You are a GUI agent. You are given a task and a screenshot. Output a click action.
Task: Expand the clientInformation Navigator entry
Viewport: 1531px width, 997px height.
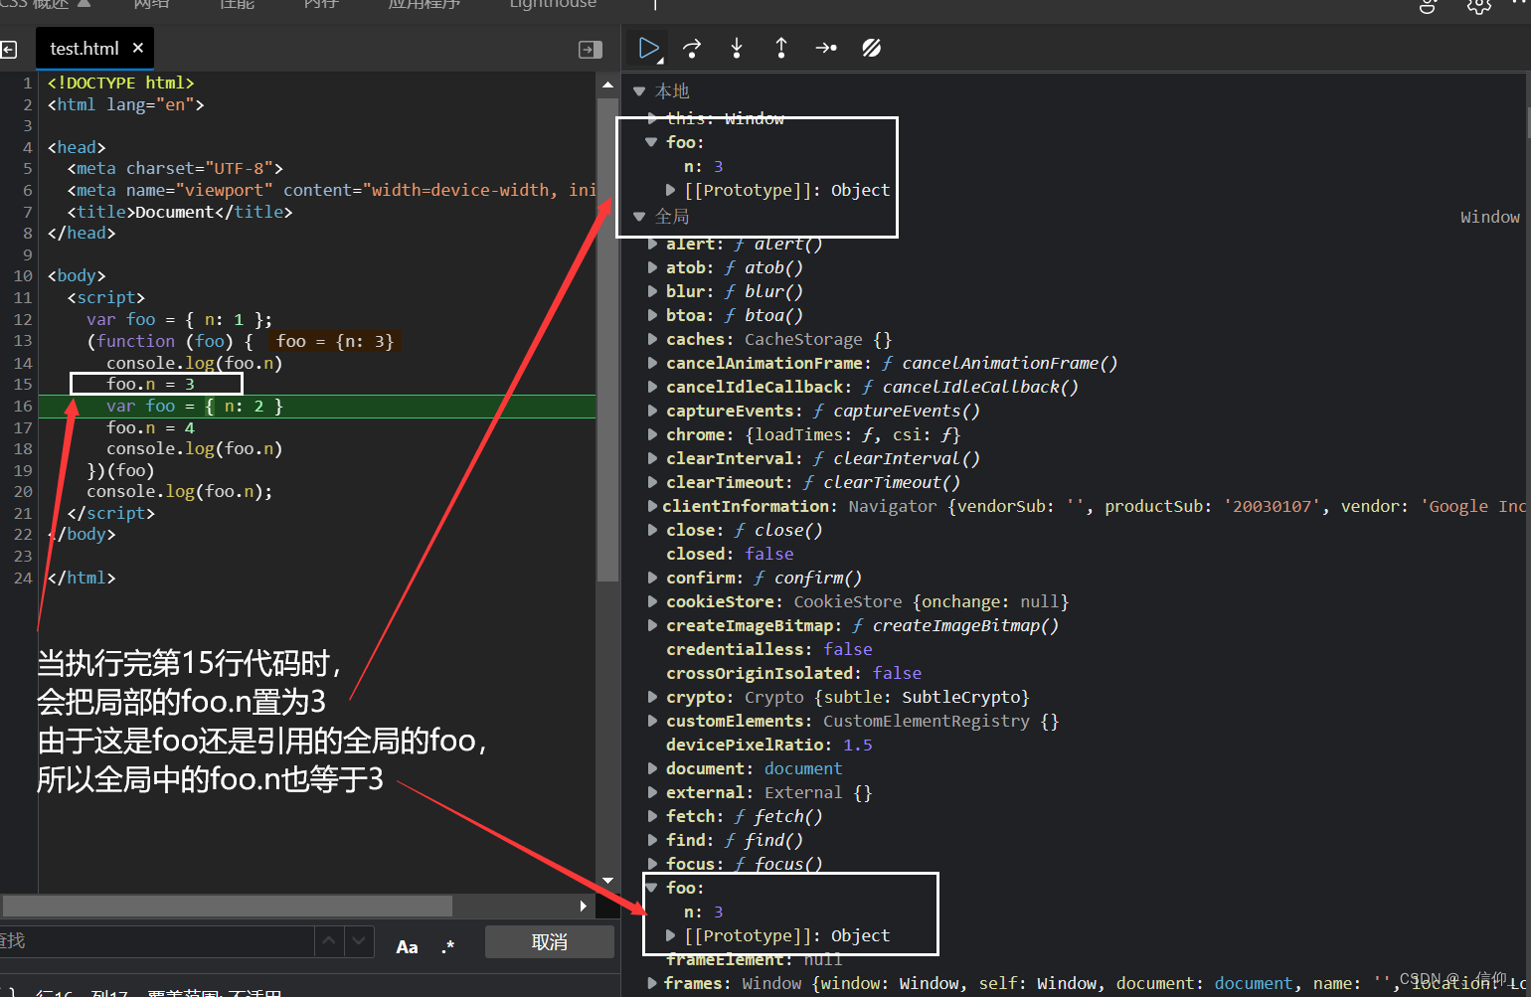[652, 506]
